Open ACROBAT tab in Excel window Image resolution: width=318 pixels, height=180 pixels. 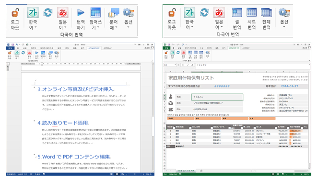coord(246,48)
